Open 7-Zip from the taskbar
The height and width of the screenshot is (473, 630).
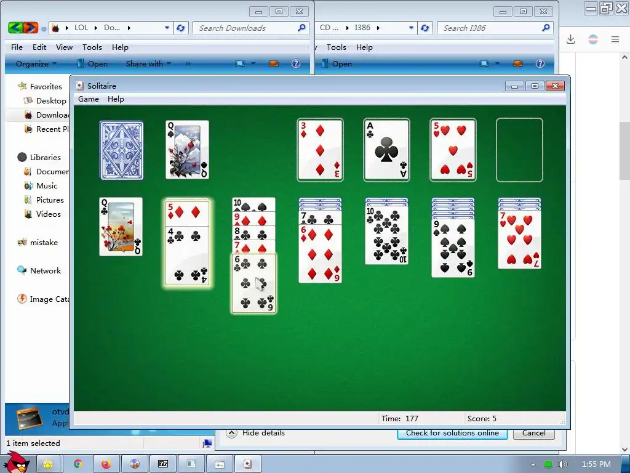pos(162,464)
